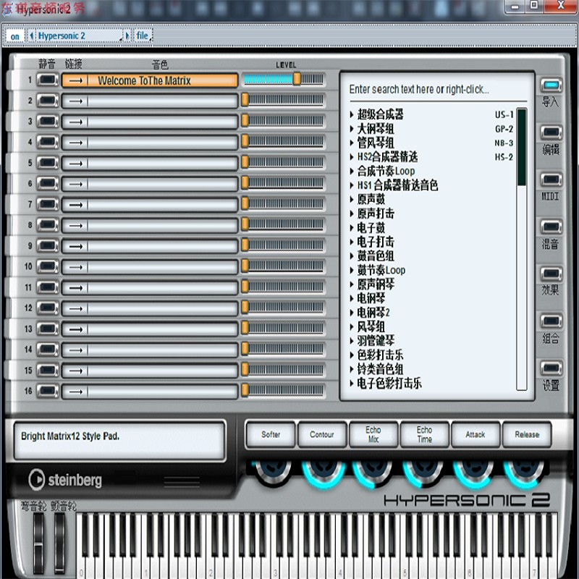The width and height of the screenshot is (579, 579).
Task: Expand the 原声钢琴 category
Action: (352, 284)
